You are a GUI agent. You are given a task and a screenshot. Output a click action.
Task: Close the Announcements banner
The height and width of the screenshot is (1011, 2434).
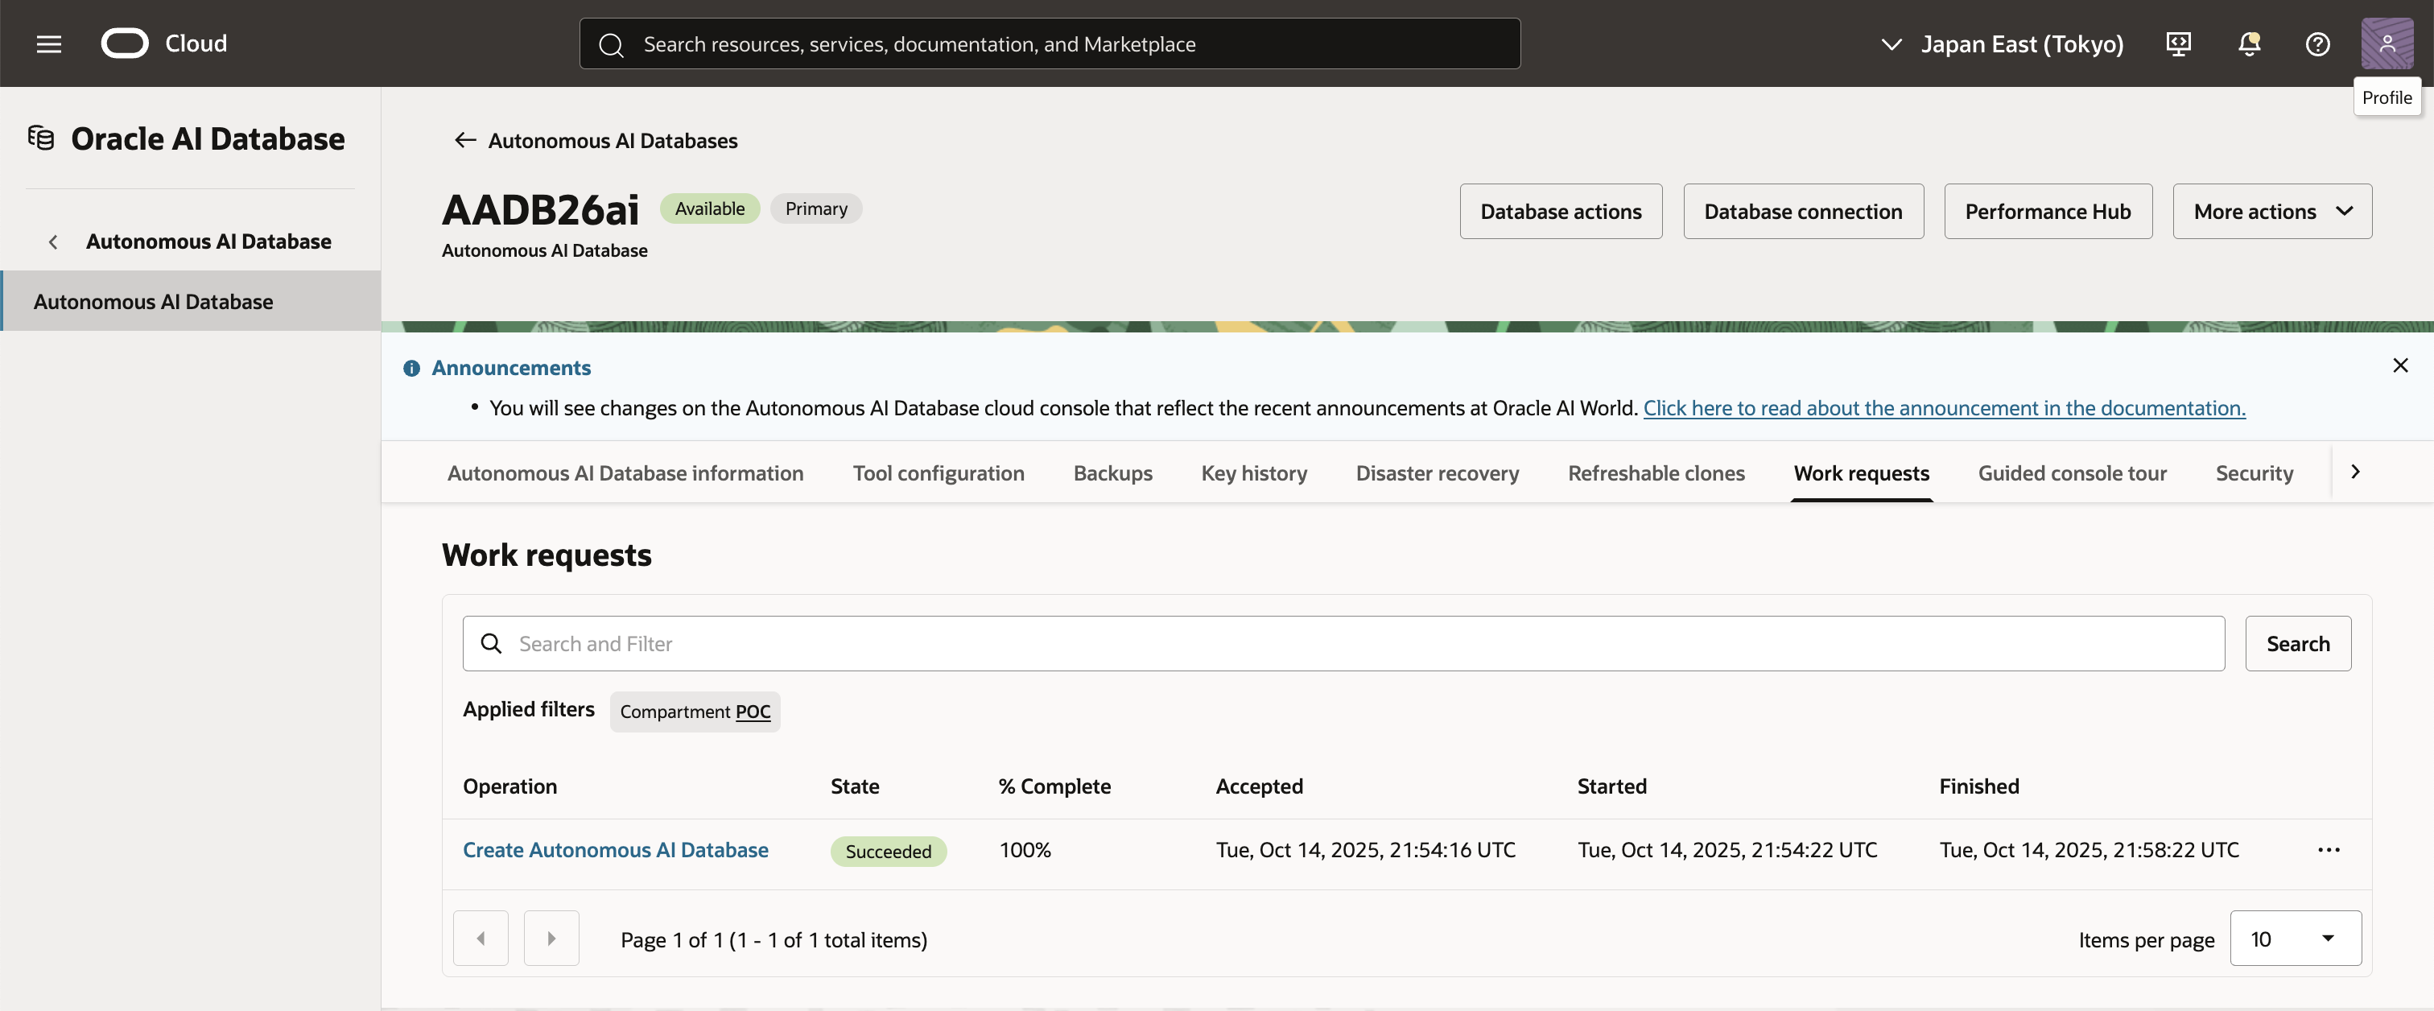tap(2400, 365)
